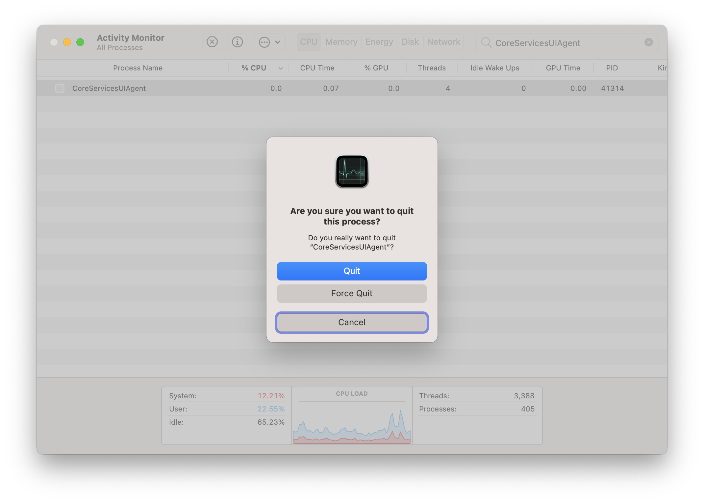Click the Quit button in the dialog
704x503 pixels.
(352, 271)
